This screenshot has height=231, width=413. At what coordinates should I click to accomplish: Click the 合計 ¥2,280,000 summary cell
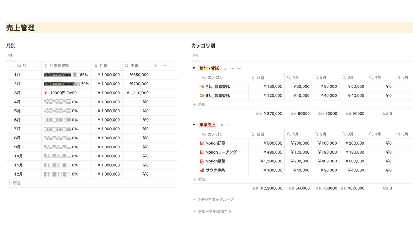(x=267, y=188)
